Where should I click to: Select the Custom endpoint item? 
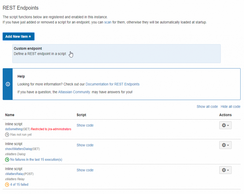116,54
